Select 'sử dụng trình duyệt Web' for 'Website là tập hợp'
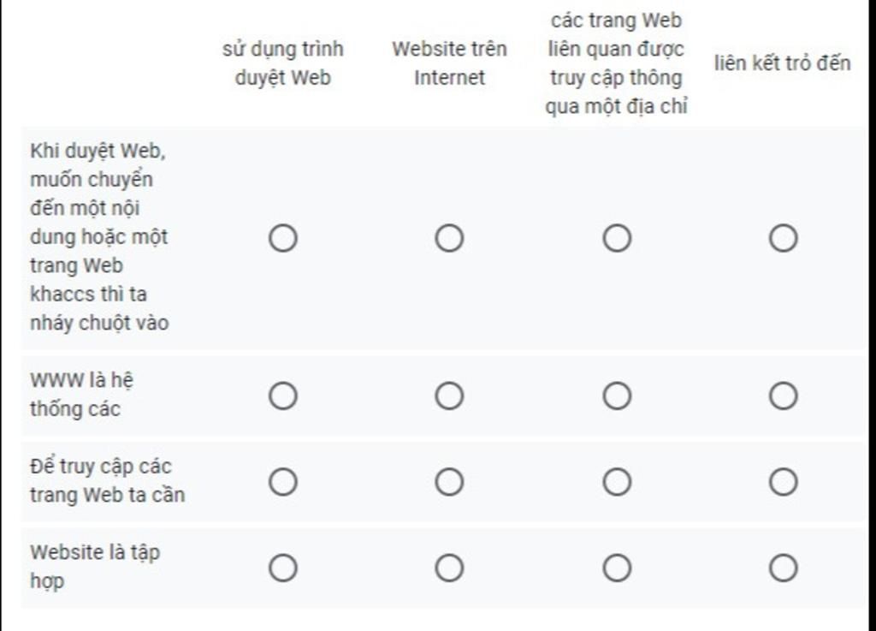The width and height of the screenshot is (876, 631). pos(282,568)
